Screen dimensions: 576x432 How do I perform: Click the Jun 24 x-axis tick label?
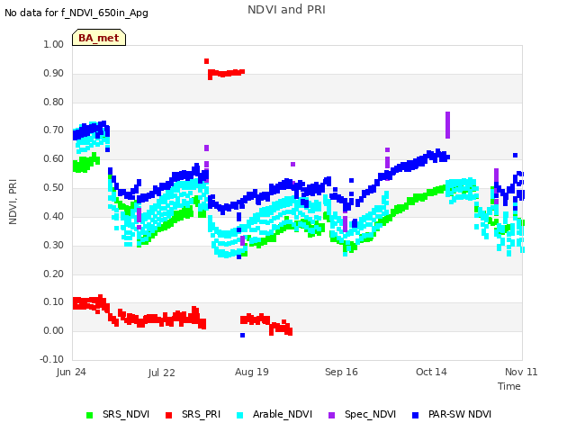pos(71,372)
